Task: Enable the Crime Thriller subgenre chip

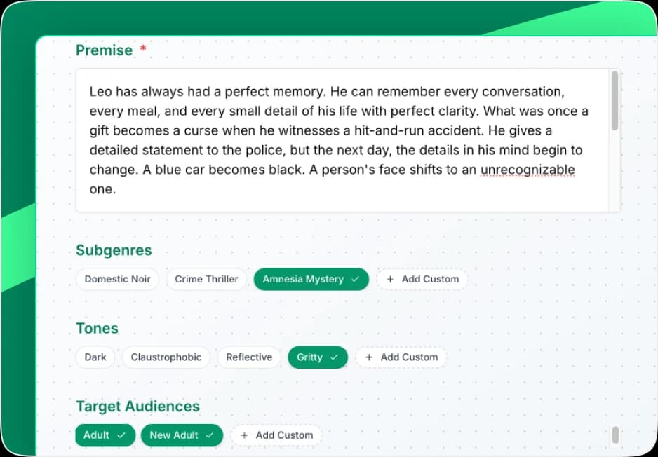Action: (x=206, y=279)
